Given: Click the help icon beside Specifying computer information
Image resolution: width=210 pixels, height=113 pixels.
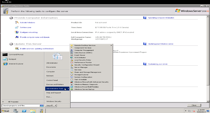Looking at the screenshot, I should pyautogui.click(x=145, y=18).
